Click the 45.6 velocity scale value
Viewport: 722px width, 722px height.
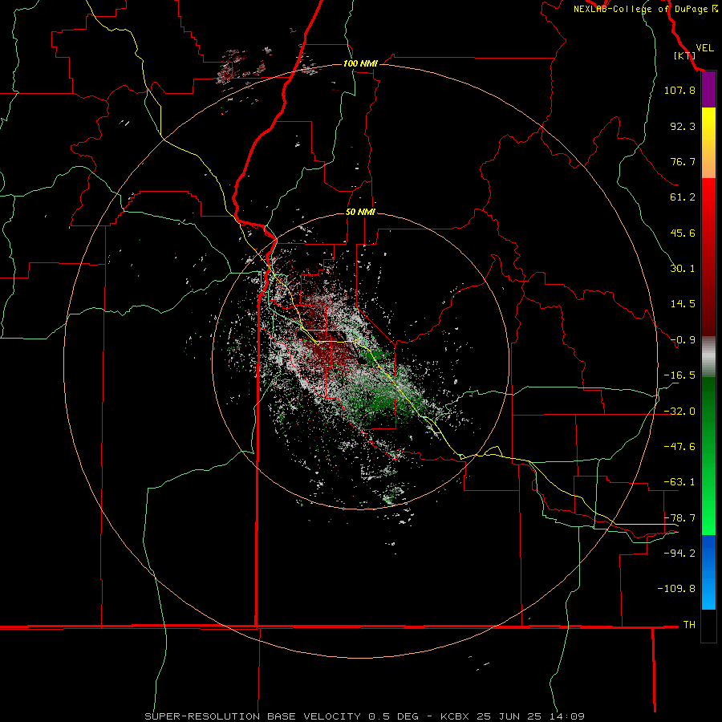(683, 233)
